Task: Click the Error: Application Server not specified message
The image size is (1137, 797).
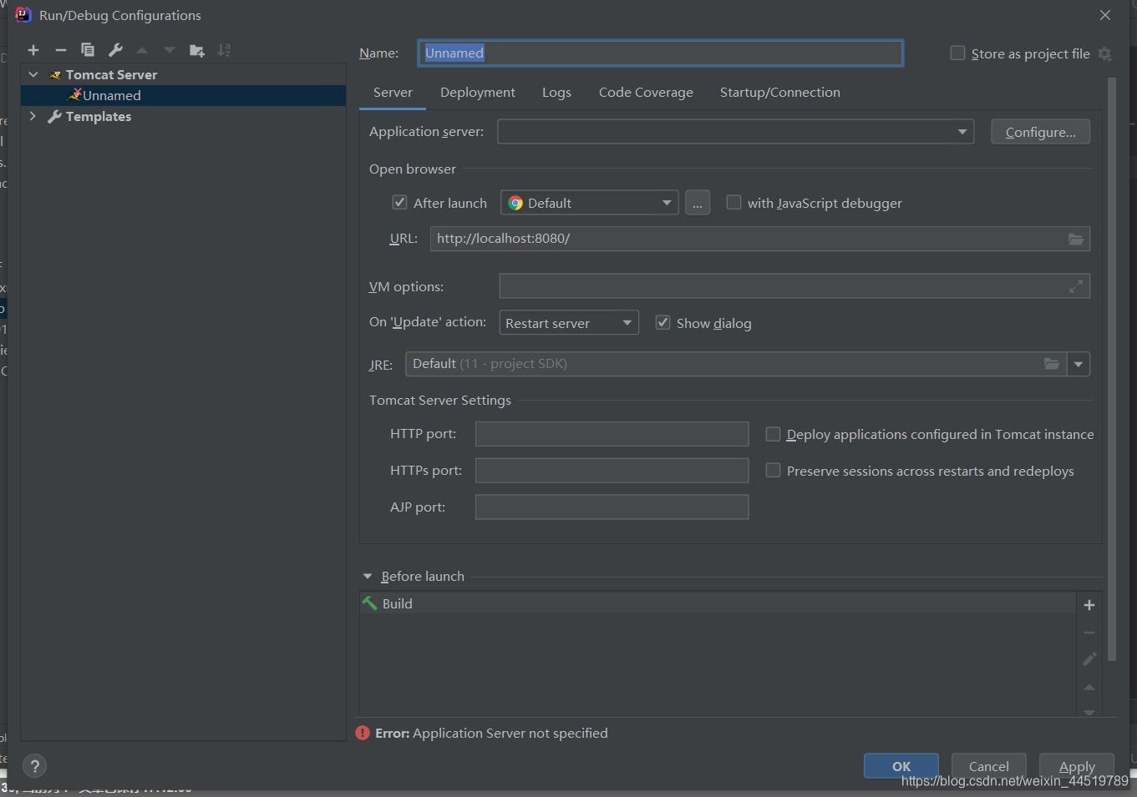Action: pyautogui.click(x=491, y=734)
